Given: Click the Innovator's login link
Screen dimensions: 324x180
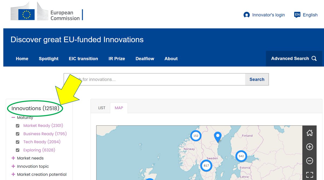Looking at the screenshot, I should click(268, 15).
